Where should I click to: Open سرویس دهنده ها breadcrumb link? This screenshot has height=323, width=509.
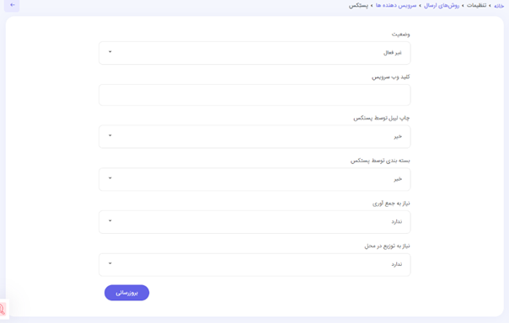click(396, 6)
